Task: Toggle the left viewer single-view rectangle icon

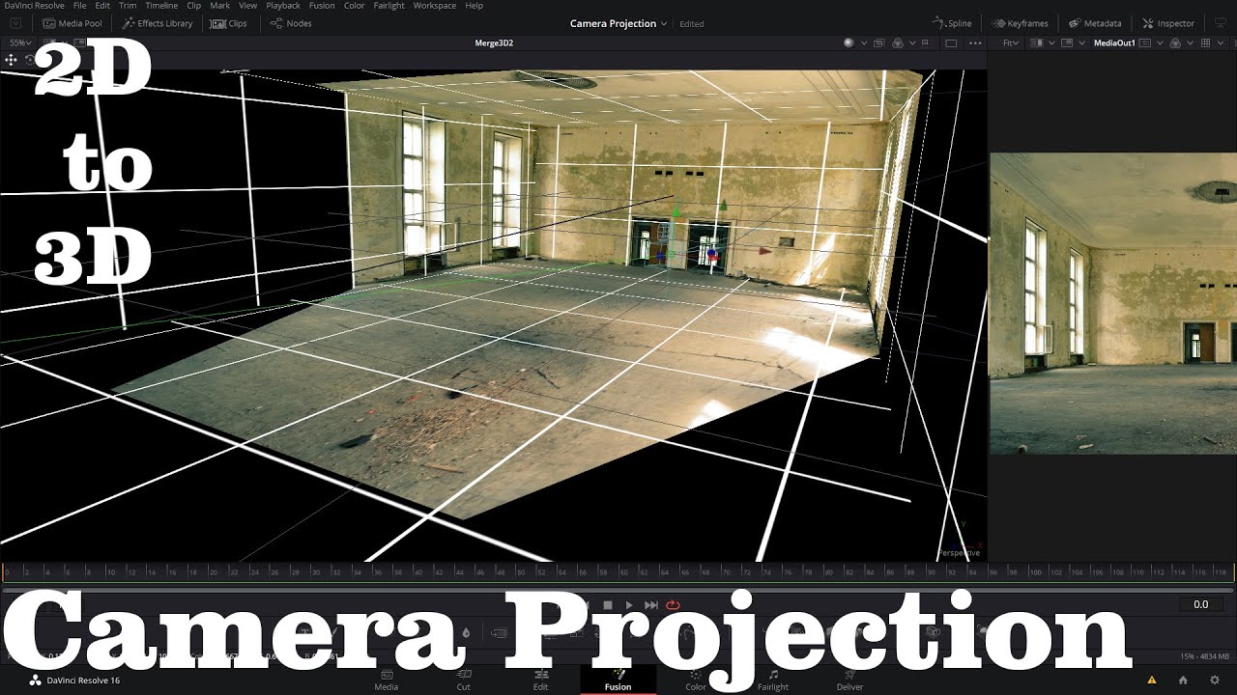Action: coord(951,43)
